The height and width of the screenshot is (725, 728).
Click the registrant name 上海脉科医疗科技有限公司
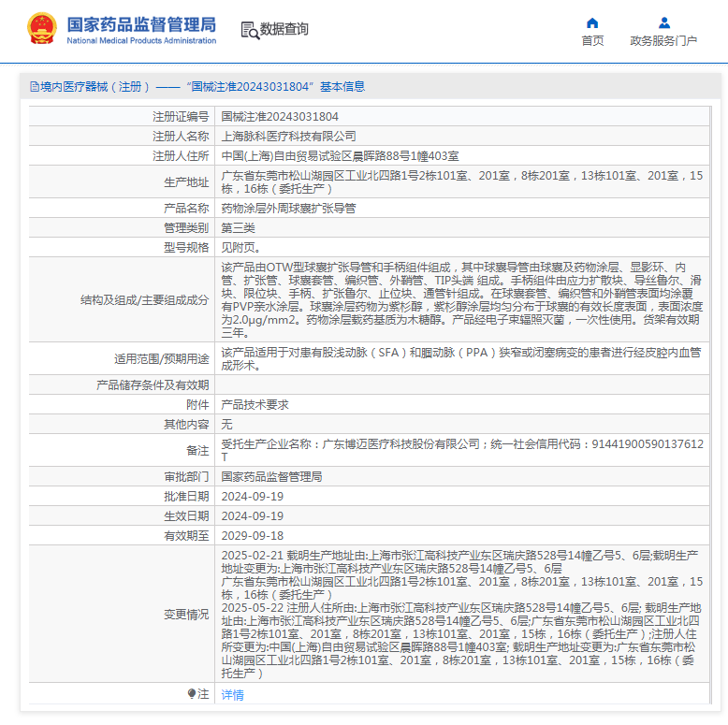pyautogui.click(x=289, y=136)
